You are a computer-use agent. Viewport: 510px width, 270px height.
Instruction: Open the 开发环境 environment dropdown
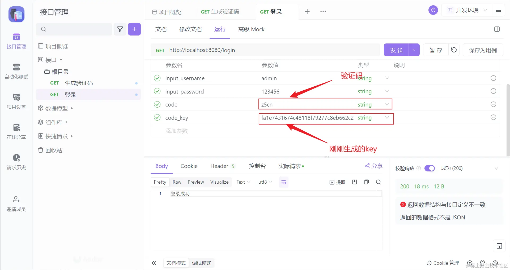click(x=467, y=10)
